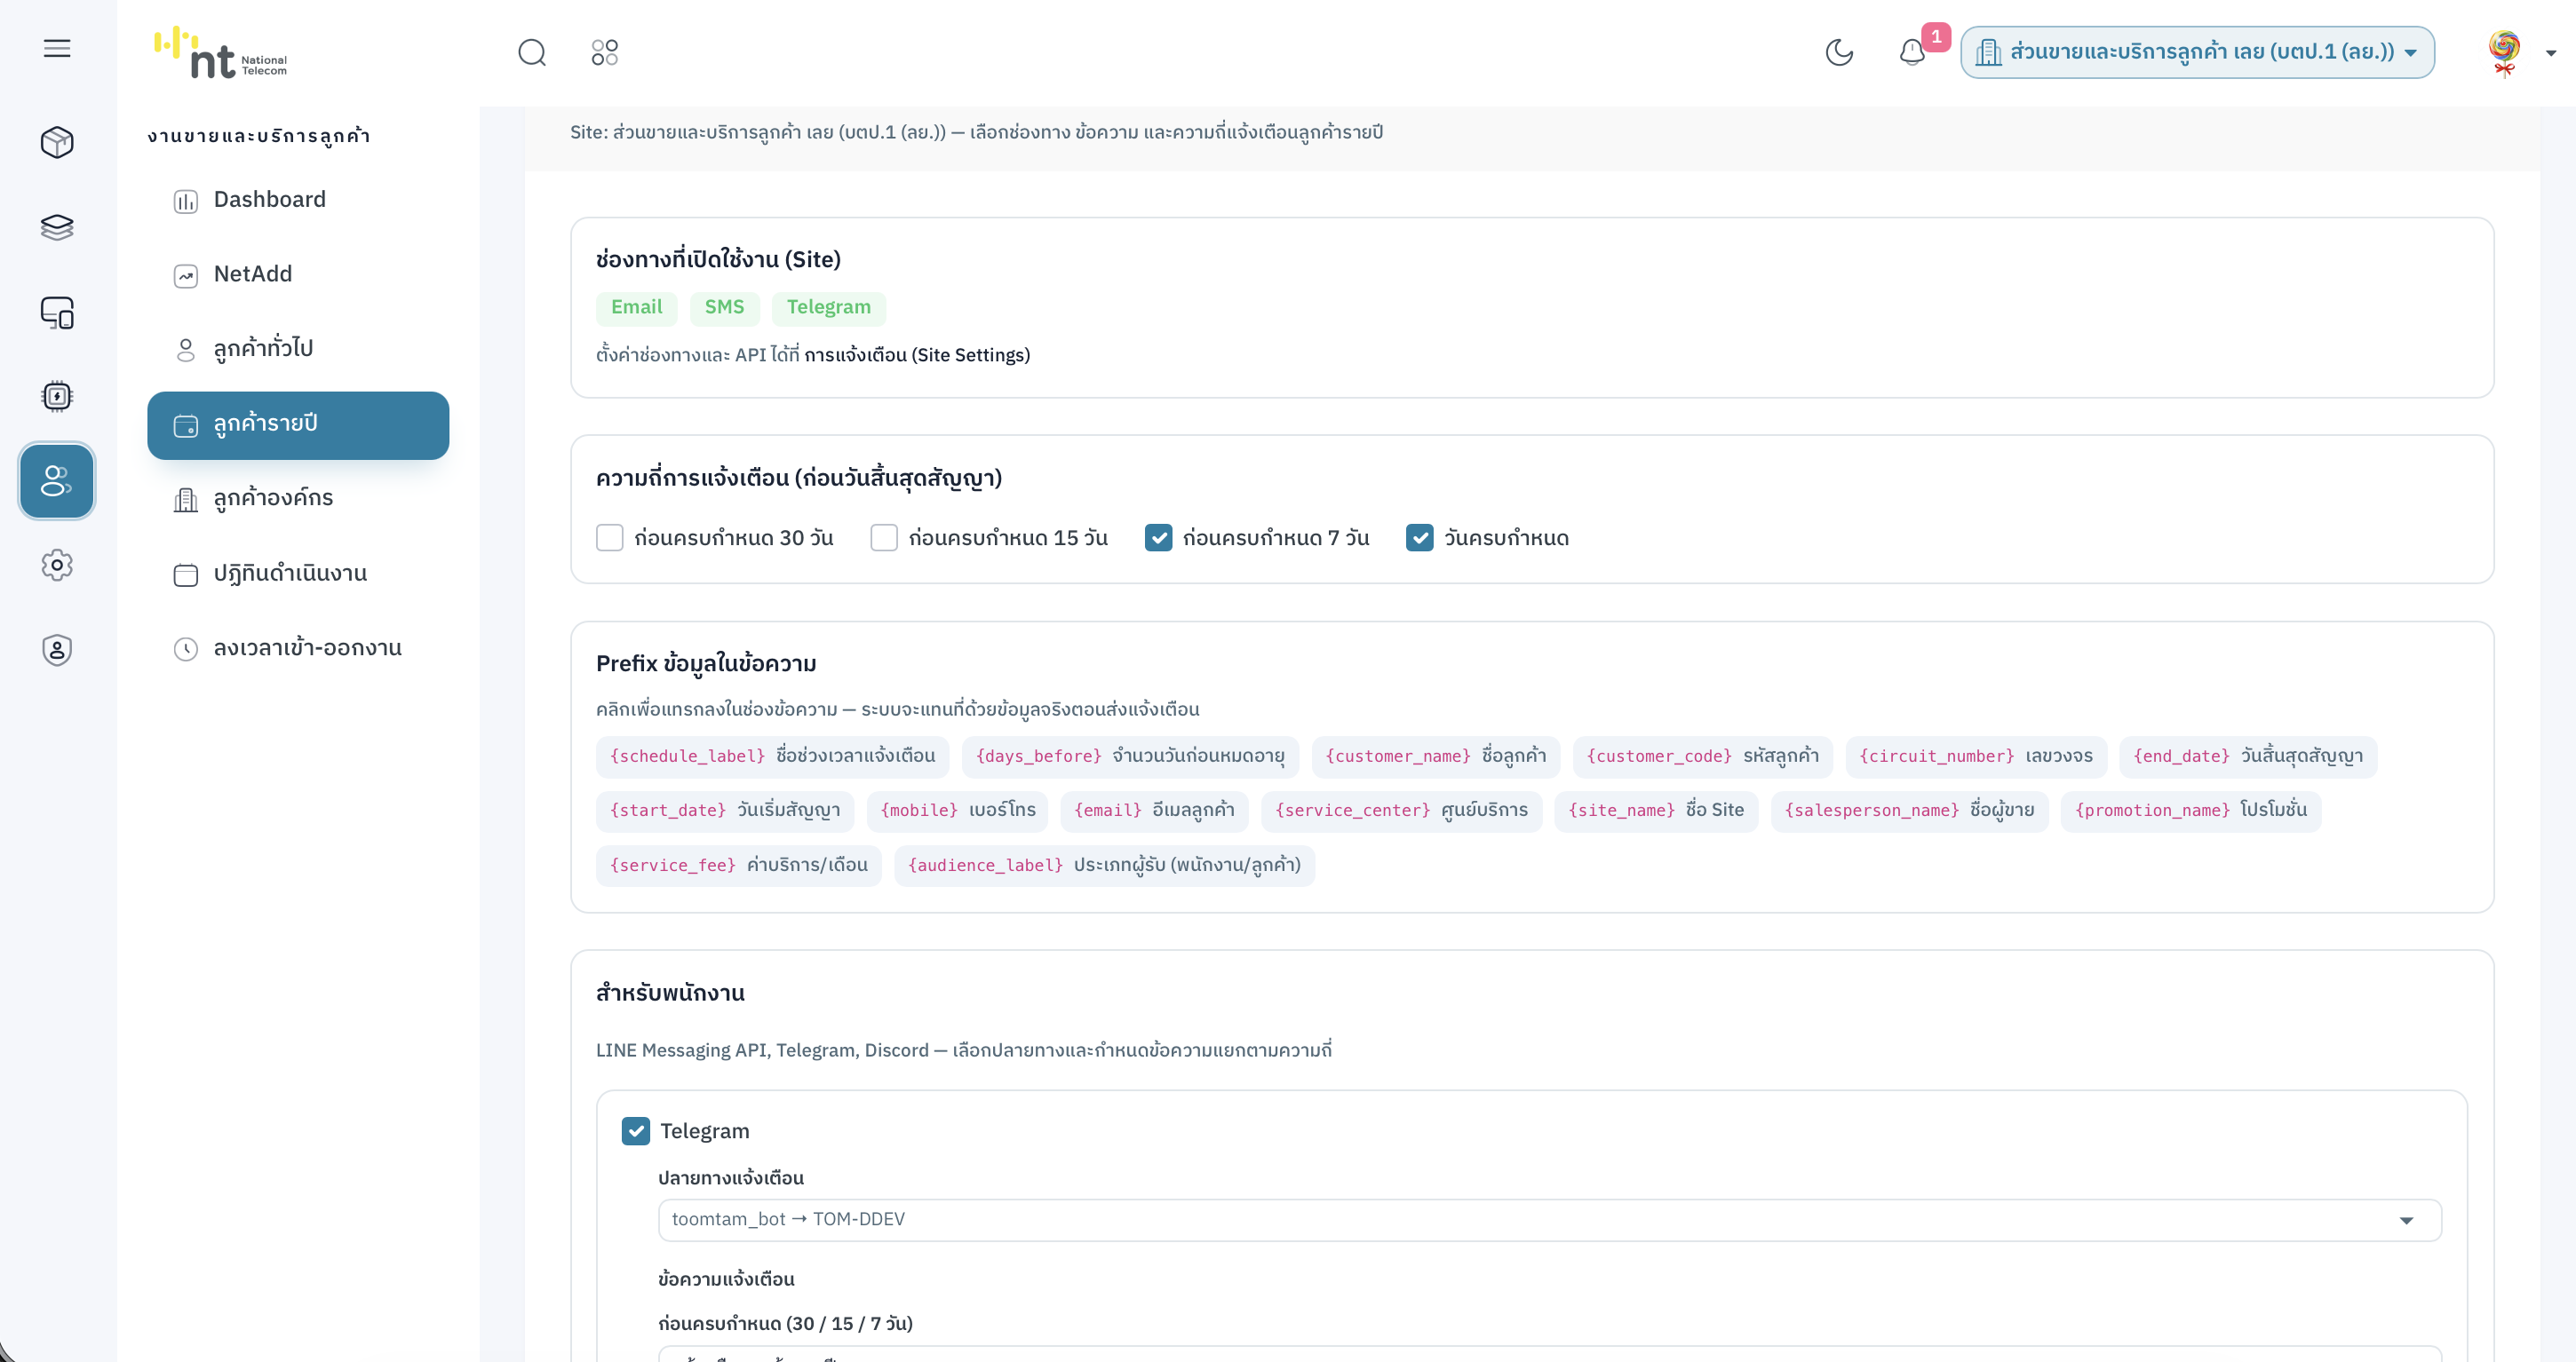Go to the NT National Telecom logo
Viewport: 2576px width, 1362px height.
[220, 52]
